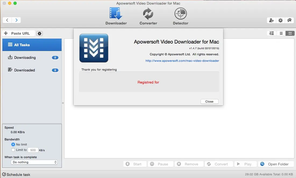
Task: Click the sidebar splitter handle
Action: click(63, 103)
